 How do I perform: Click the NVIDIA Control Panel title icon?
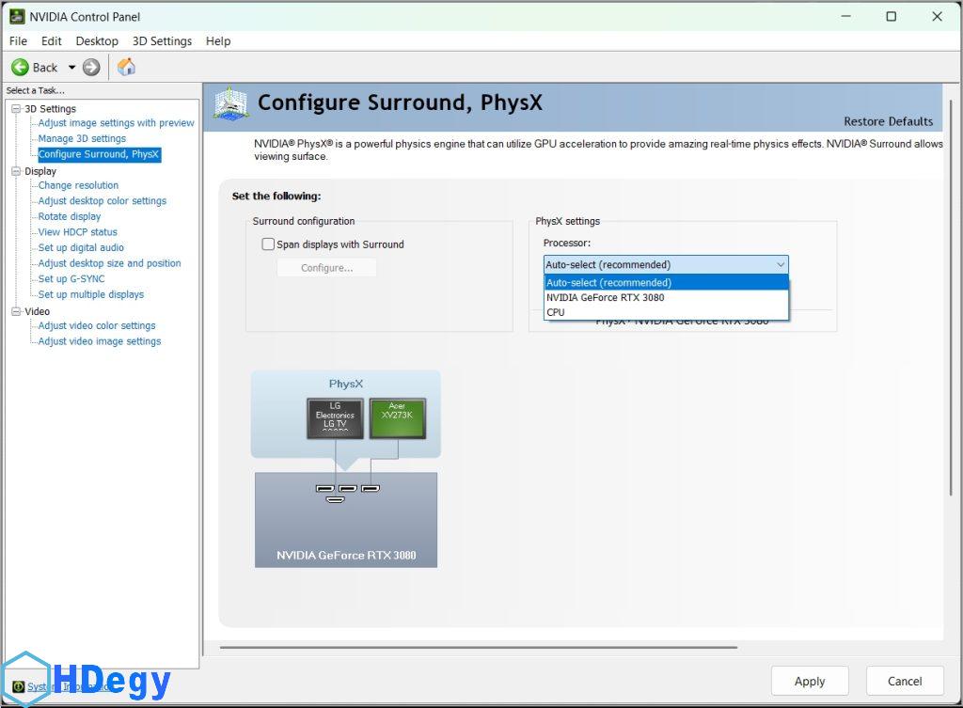16,16
